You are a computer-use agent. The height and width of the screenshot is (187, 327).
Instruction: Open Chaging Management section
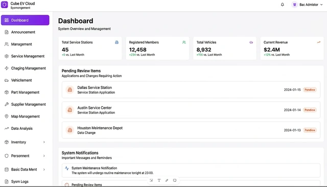25,68
